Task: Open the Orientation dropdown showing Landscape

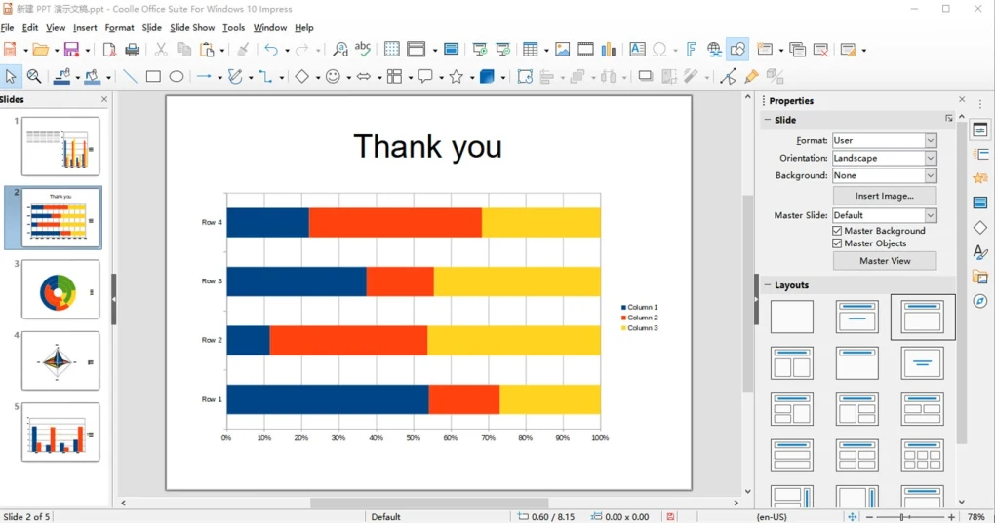Action: pos(884,158)
